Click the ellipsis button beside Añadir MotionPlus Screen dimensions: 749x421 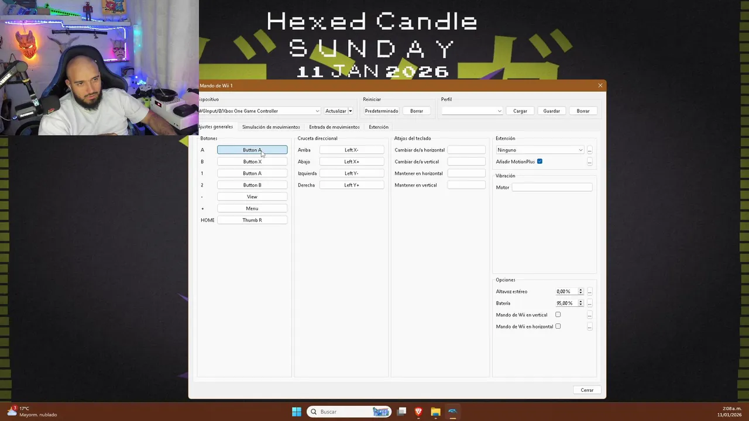(589, 162)
